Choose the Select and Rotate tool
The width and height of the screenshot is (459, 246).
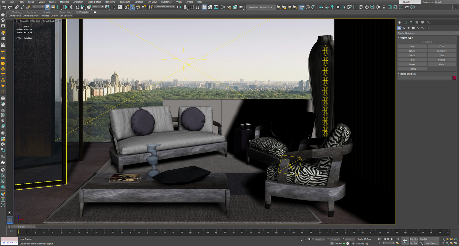point(78,7)
